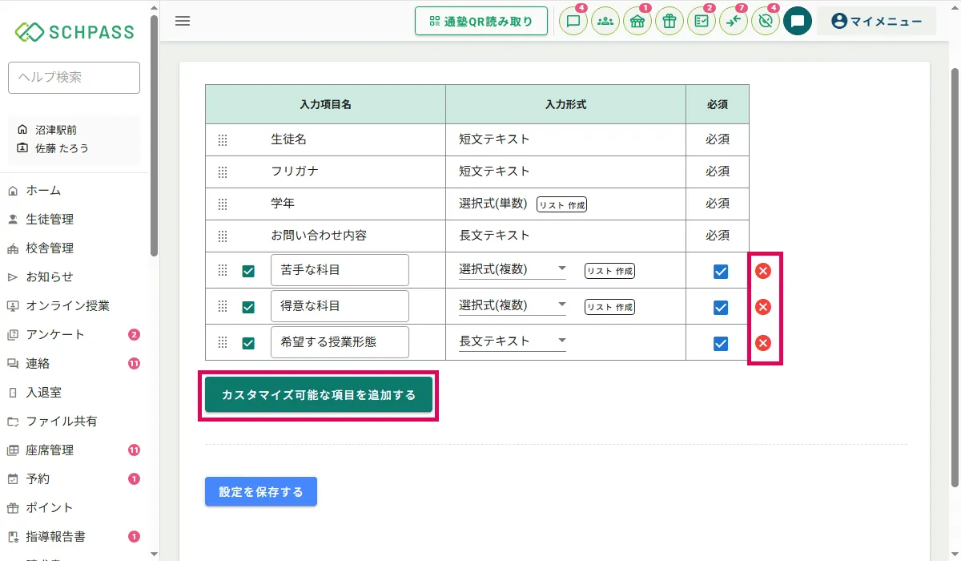Toggle required checkbox for 得意な科目
The image size is (961, 561).
point(721,307)
